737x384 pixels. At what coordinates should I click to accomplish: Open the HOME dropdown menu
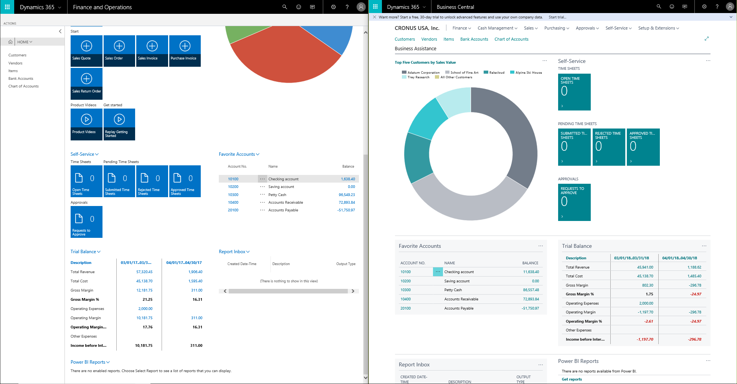tap(25, 42)
